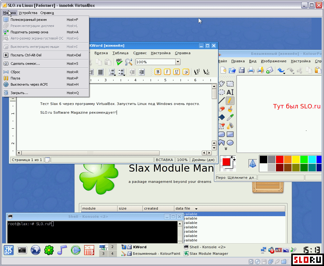
Task: Choose Сделать снимок menu entry
Action: point(46,64)
